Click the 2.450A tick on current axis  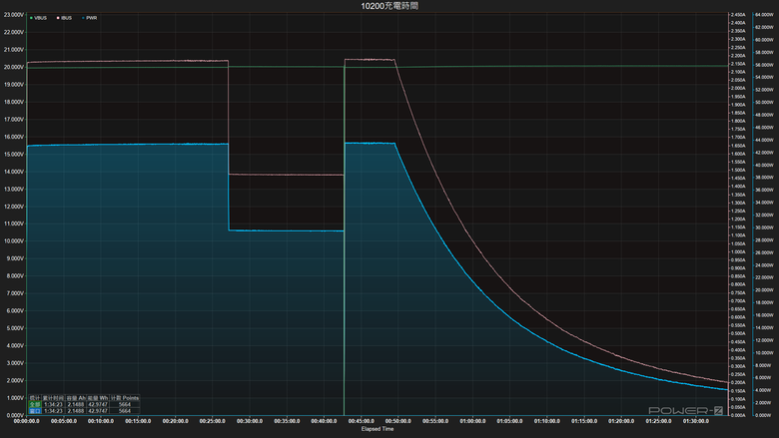pyautogui.click(x=738, y=15)
